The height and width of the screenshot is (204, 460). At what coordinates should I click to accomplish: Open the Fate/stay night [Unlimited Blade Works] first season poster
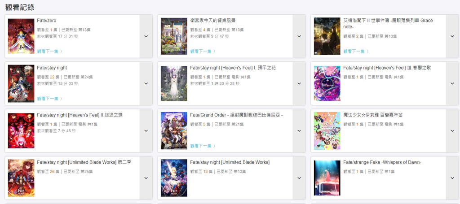pos(174,178)
